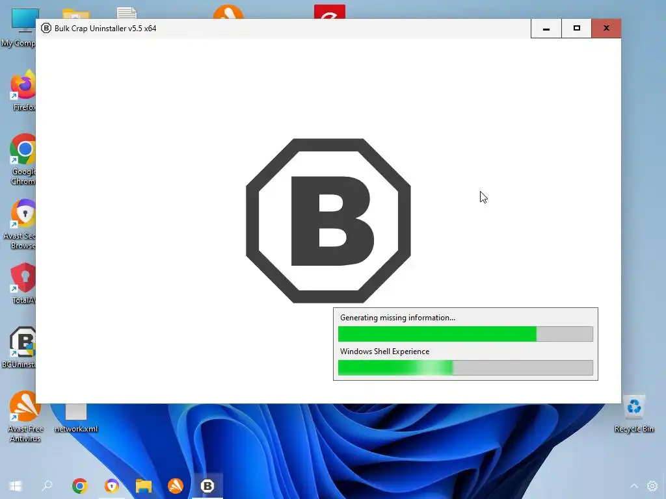This screenshot has height=499, width=666.
Task: Click the title bar BCU logo icon
Action: 46,29
